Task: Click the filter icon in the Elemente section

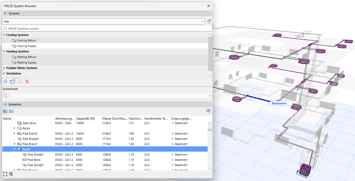Action: [209, 111]
